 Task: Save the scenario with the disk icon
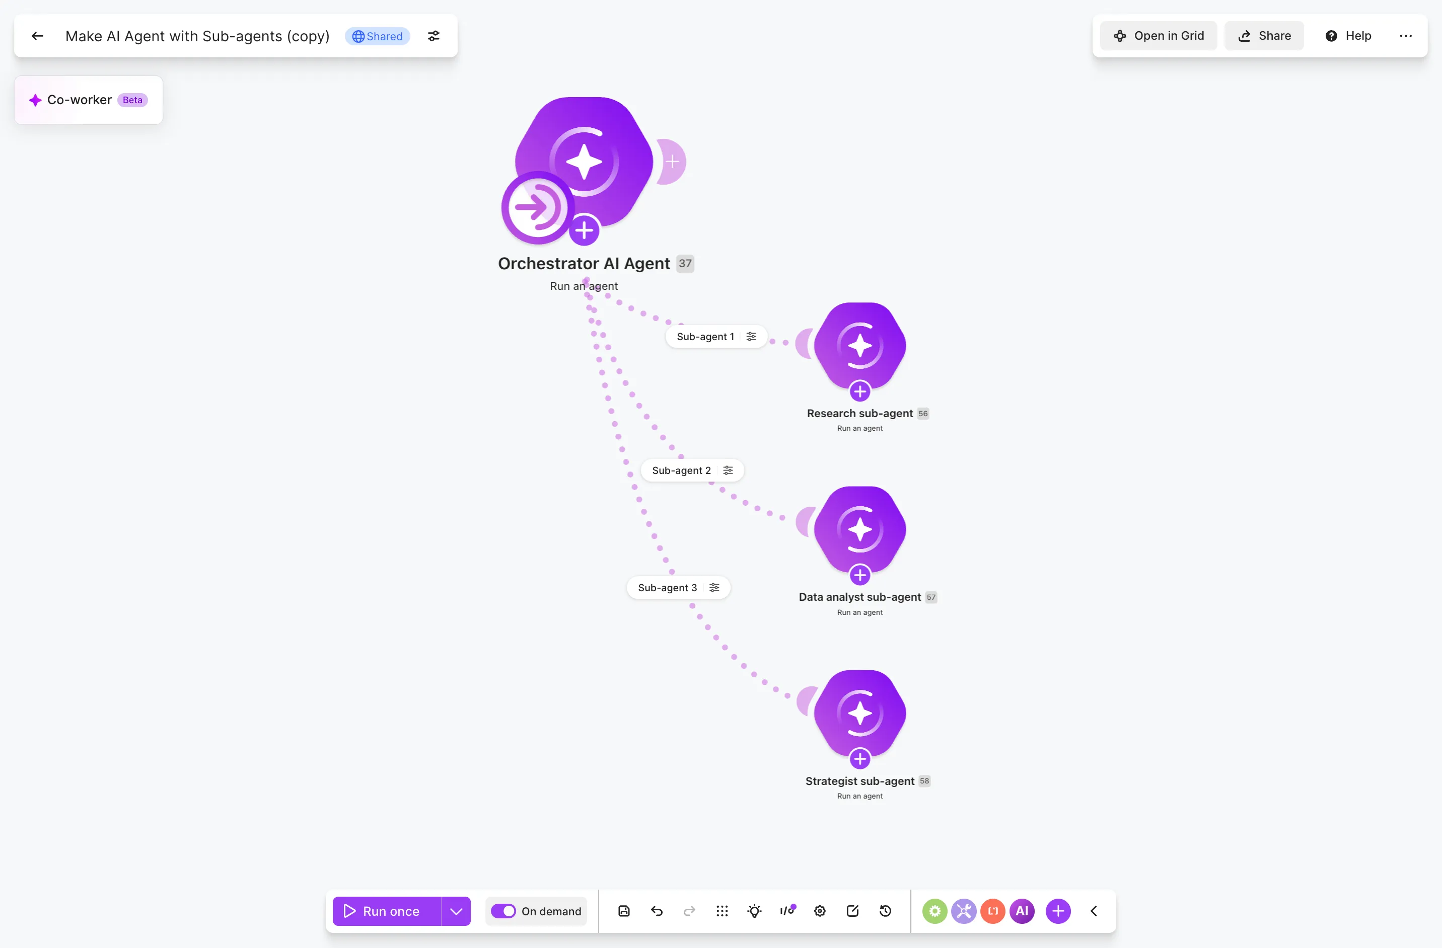624,911
